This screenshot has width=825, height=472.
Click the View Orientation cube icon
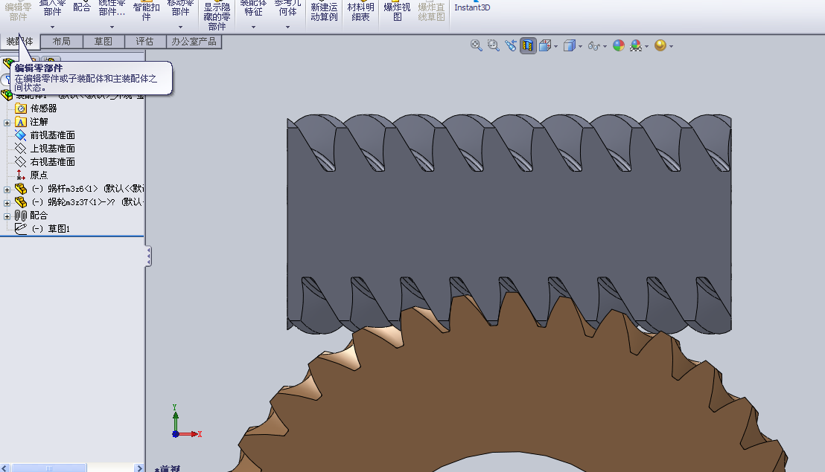coord(546,45)
